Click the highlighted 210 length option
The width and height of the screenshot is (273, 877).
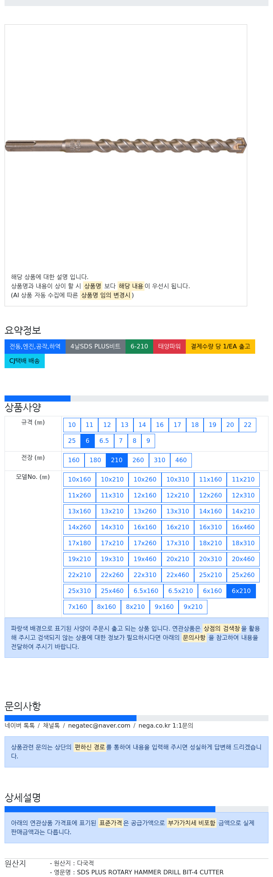coord(117,460)
